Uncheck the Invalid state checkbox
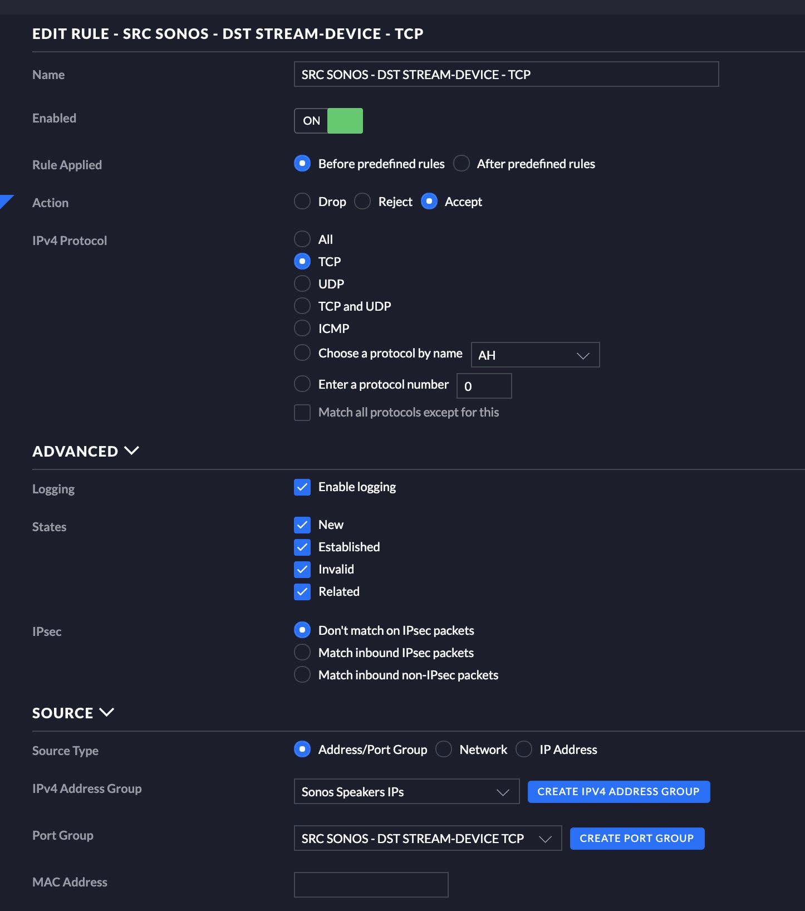The height and width of the screenshot is (911, 805). (302, 569)
